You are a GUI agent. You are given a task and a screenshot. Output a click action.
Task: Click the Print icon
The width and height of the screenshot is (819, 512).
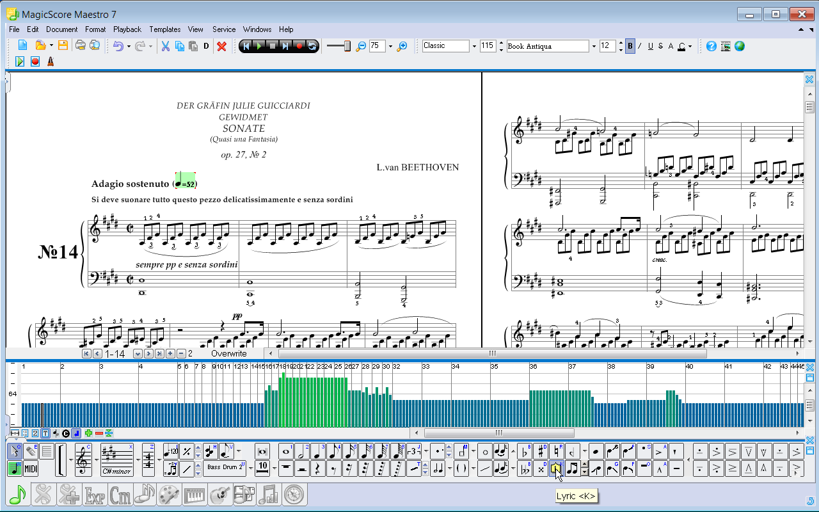point(80,45)
